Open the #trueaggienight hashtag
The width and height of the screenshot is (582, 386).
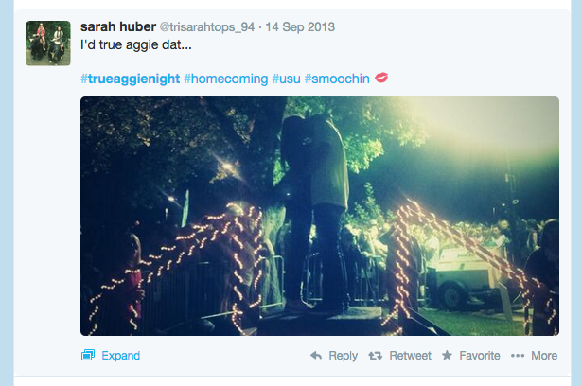pyautogui.click(x=131, y=79)
